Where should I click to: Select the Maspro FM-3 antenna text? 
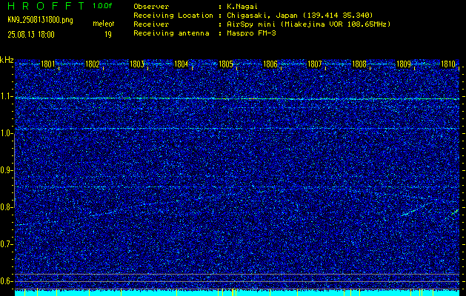[251, 33]
